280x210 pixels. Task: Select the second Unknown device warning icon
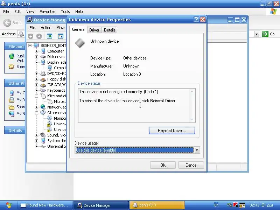[49, 129]
